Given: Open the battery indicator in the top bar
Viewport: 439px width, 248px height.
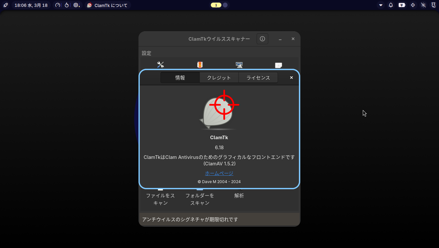Looking at the screenshot, I should click(x=402, y=5).
